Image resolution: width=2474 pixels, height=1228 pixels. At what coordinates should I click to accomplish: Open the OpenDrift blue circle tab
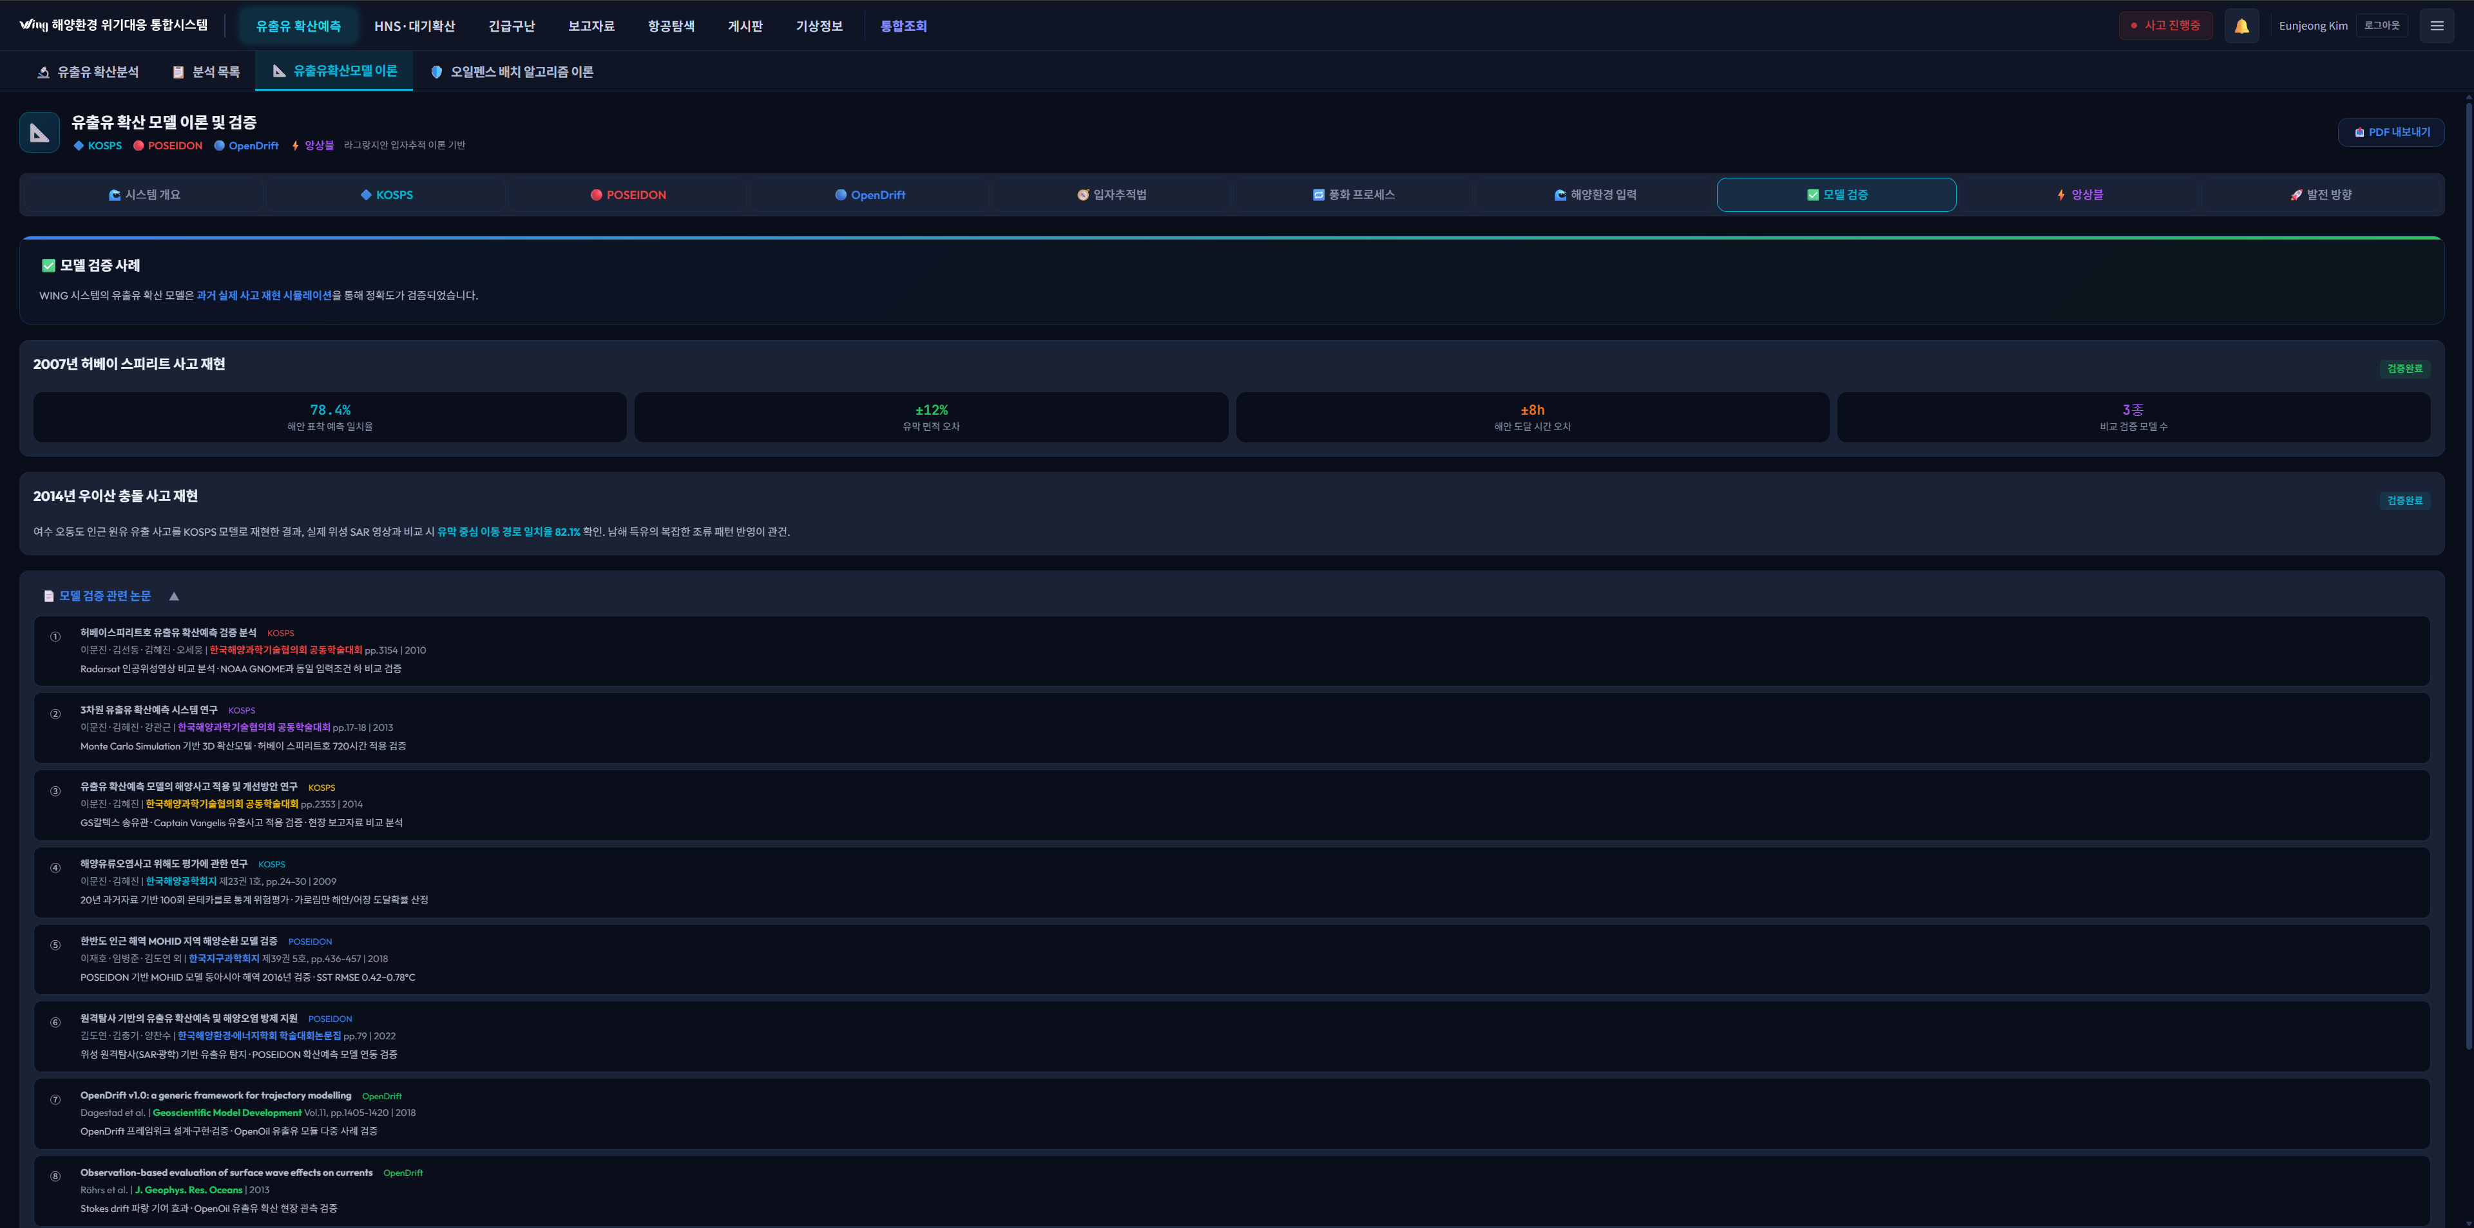[870, 195]
